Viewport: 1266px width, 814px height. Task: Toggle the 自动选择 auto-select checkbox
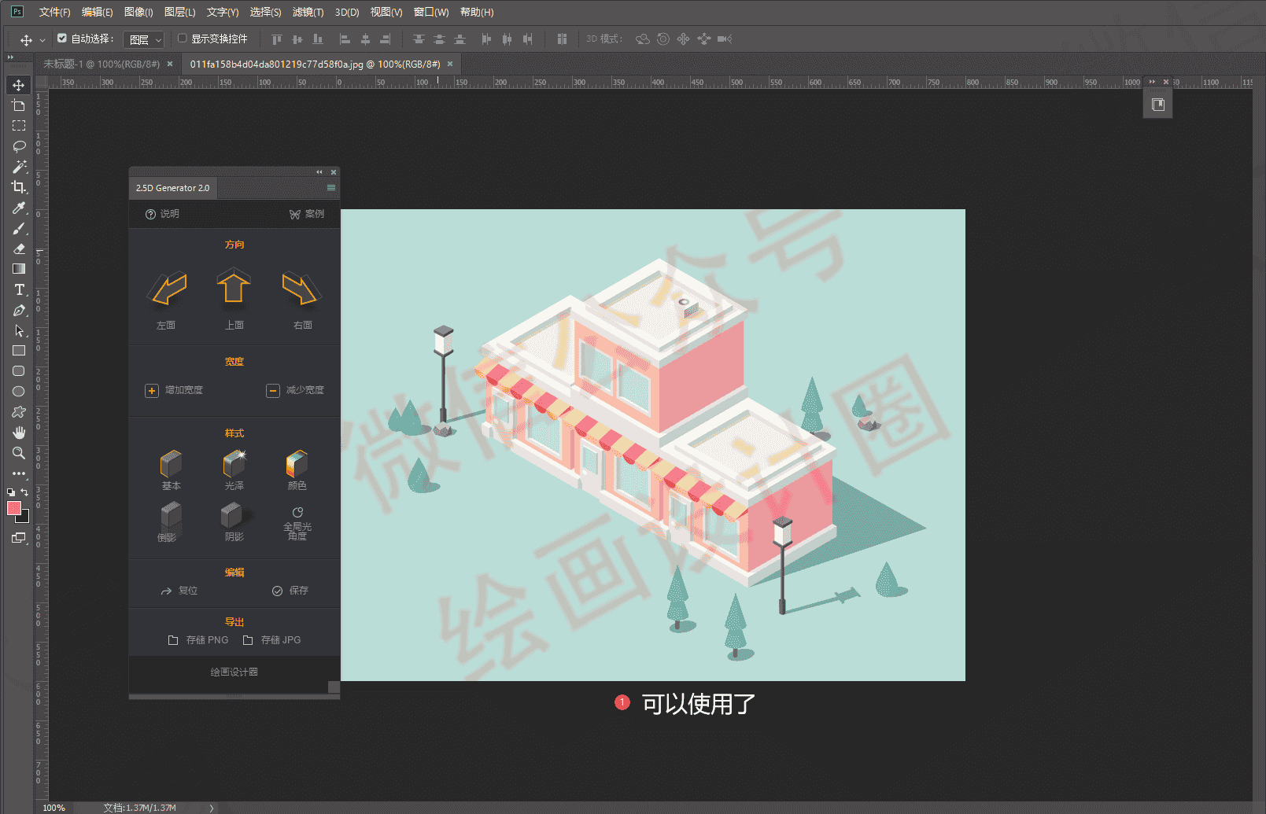click(x=62, y=38)
